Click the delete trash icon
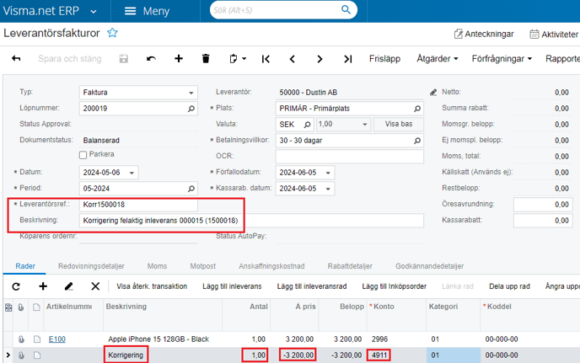Image resolution: width=580 pixels, height=363 pixels. (206, 58)
